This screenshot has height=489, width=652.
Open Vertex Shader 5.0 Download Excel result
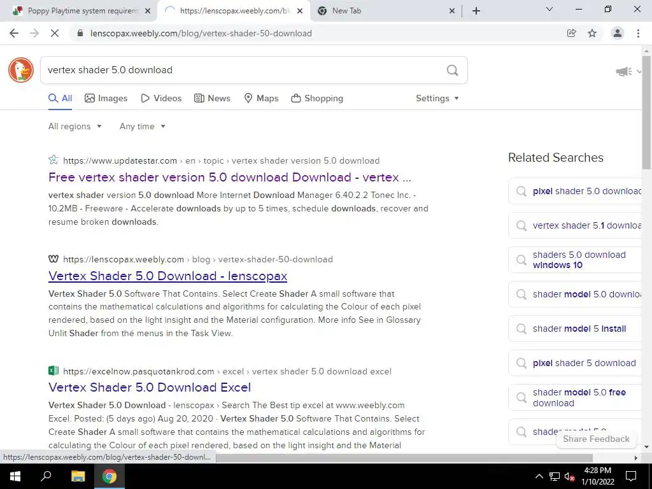pyautogui.click(x=150, y=387)
